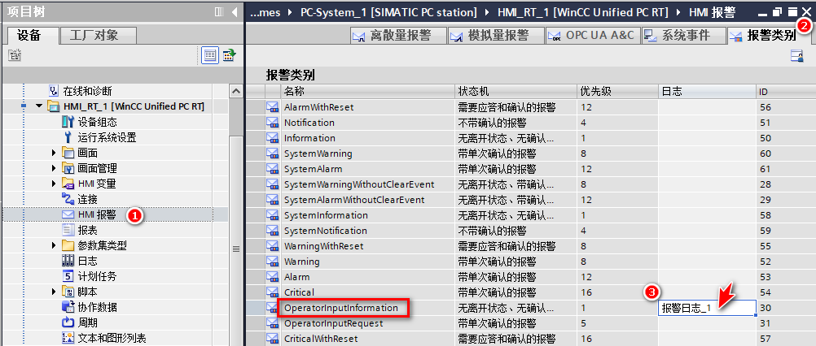Click the 优先级 column header
This screenshot has height=346, width=816.
618,92
